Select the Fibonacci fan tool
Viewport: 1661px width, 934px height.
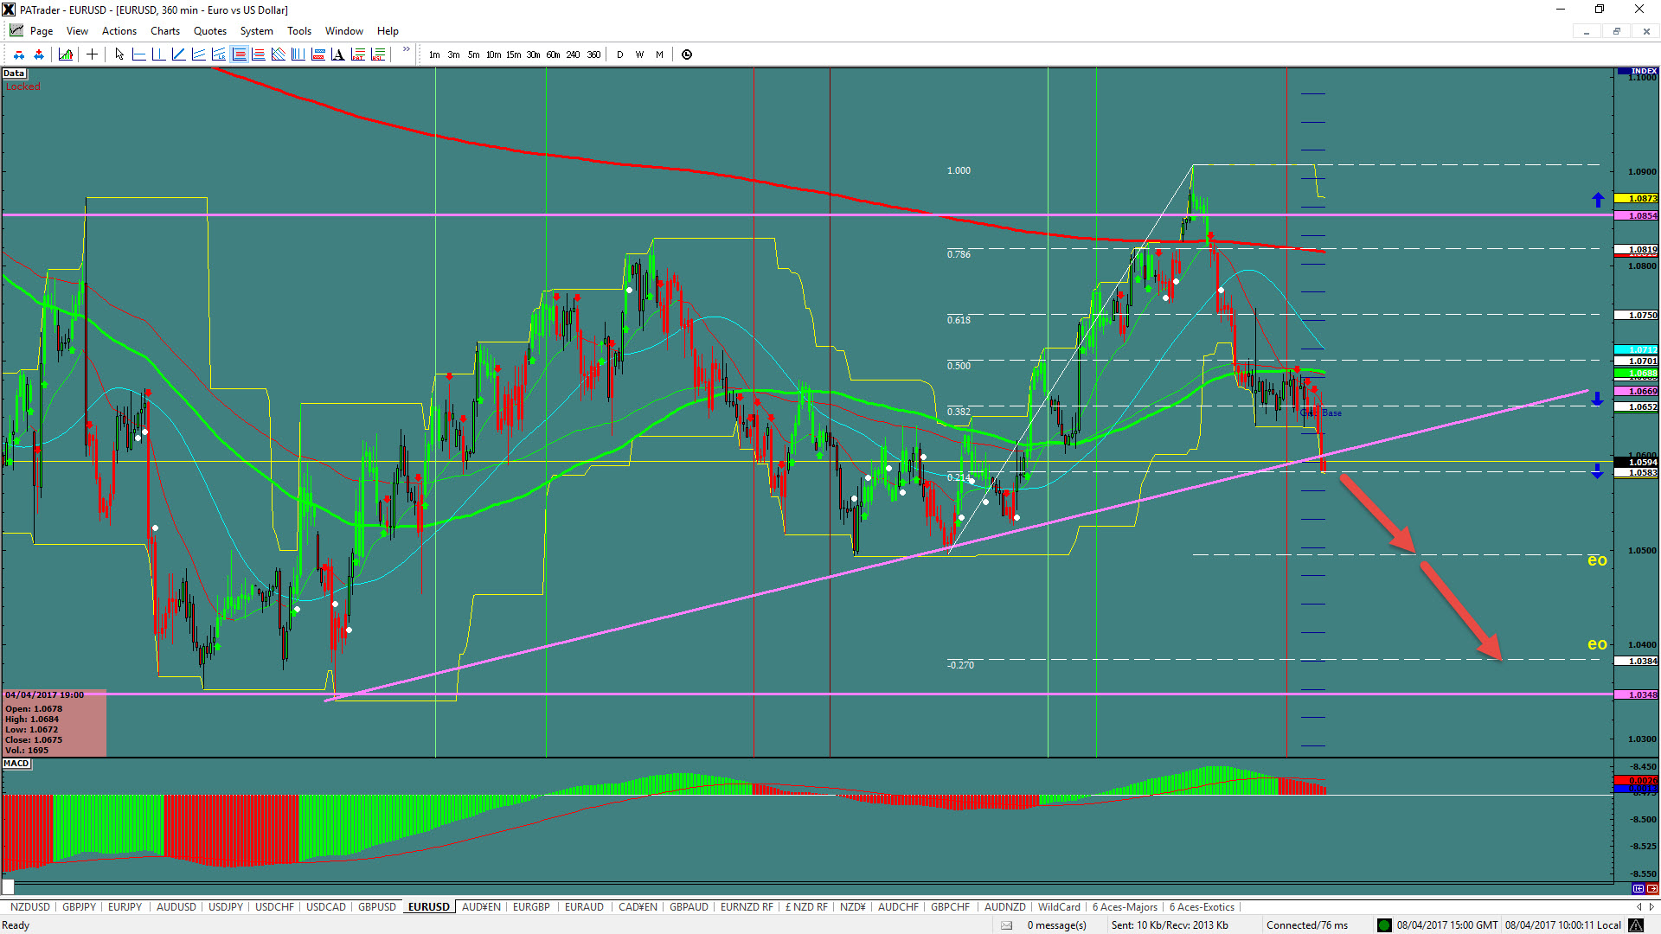click(278, 54)
